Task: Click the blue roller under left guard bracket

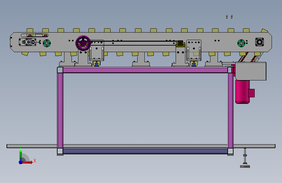Action: click(x=97, y=64)
